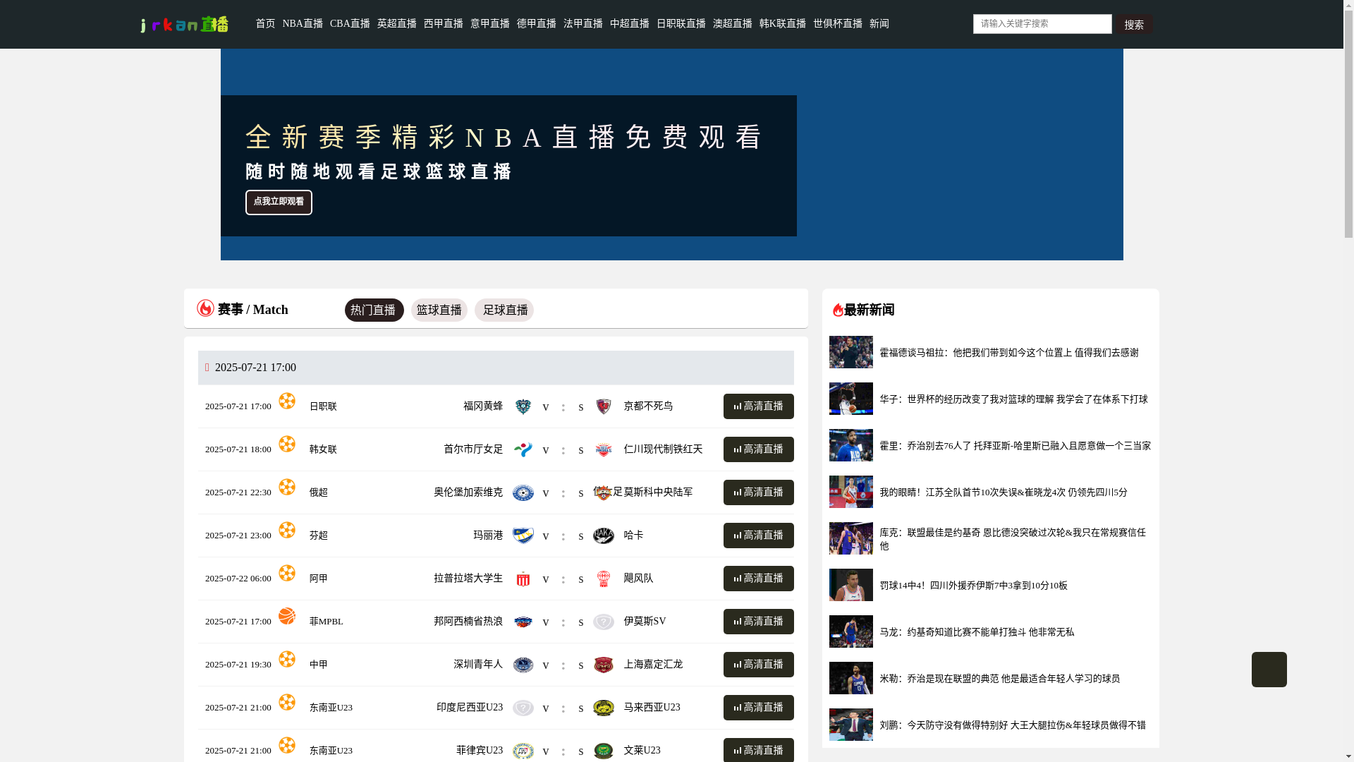Viewport: 1354px width, 762px height.
Task: Click 深圳青年人 team crest
Action: click(523, 665)
